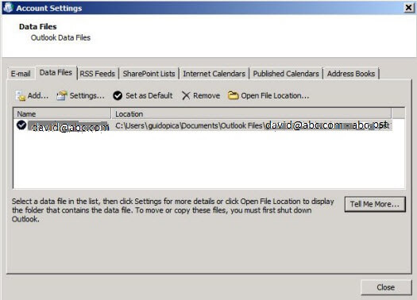Click the Remove X icon

click(186, 96)
